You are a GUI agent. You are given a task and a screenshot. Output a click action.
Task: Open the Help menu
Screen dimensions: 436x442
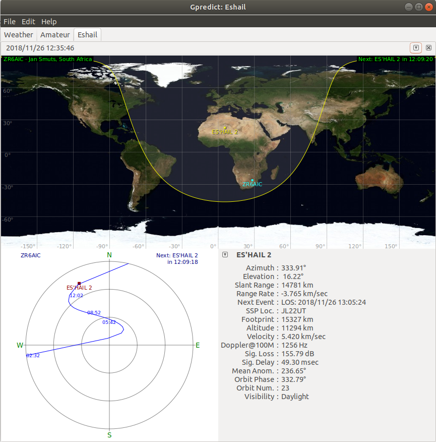tap(48, 22)
